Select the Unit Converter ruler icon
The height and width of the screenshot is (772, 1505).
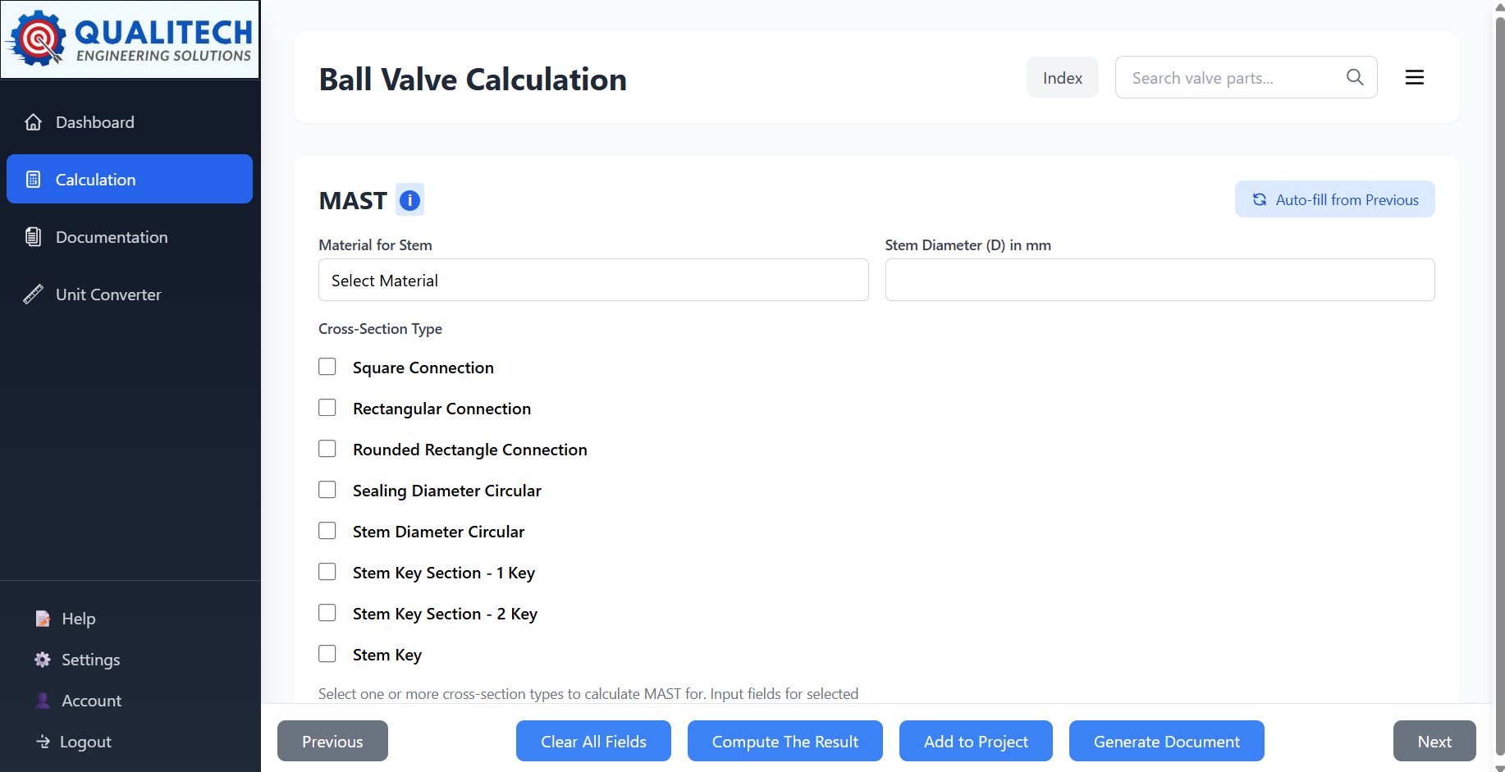click(x=33, y=294)
